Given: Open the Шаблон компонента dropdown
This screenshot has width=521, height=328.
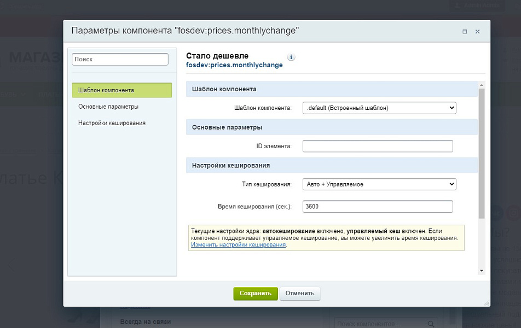Looking at the screenshot, I should click(379, 108).
